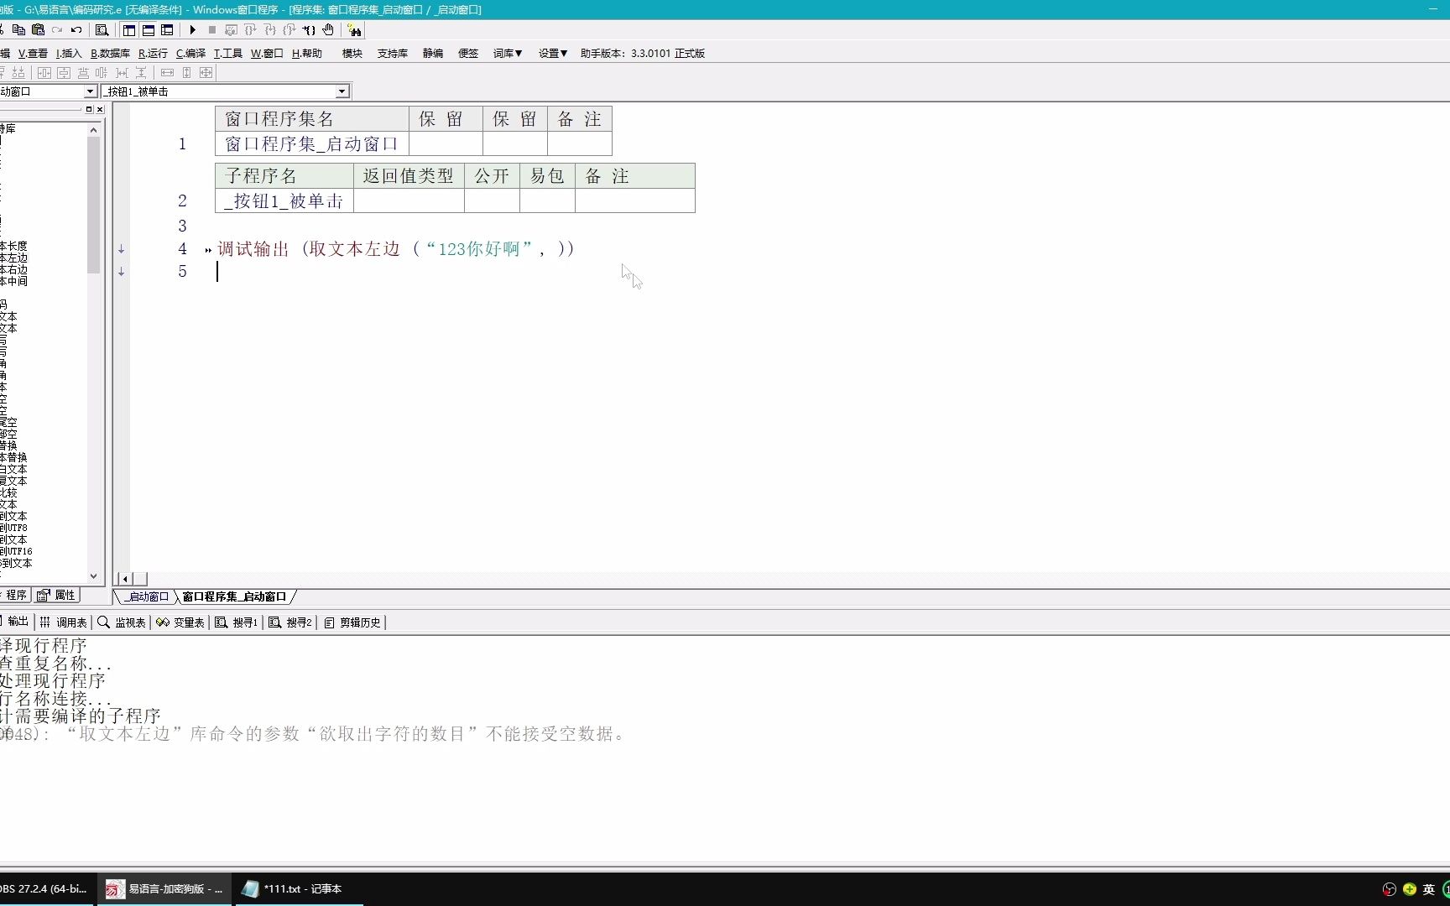Click the make same size icon

tap(206, 72)
